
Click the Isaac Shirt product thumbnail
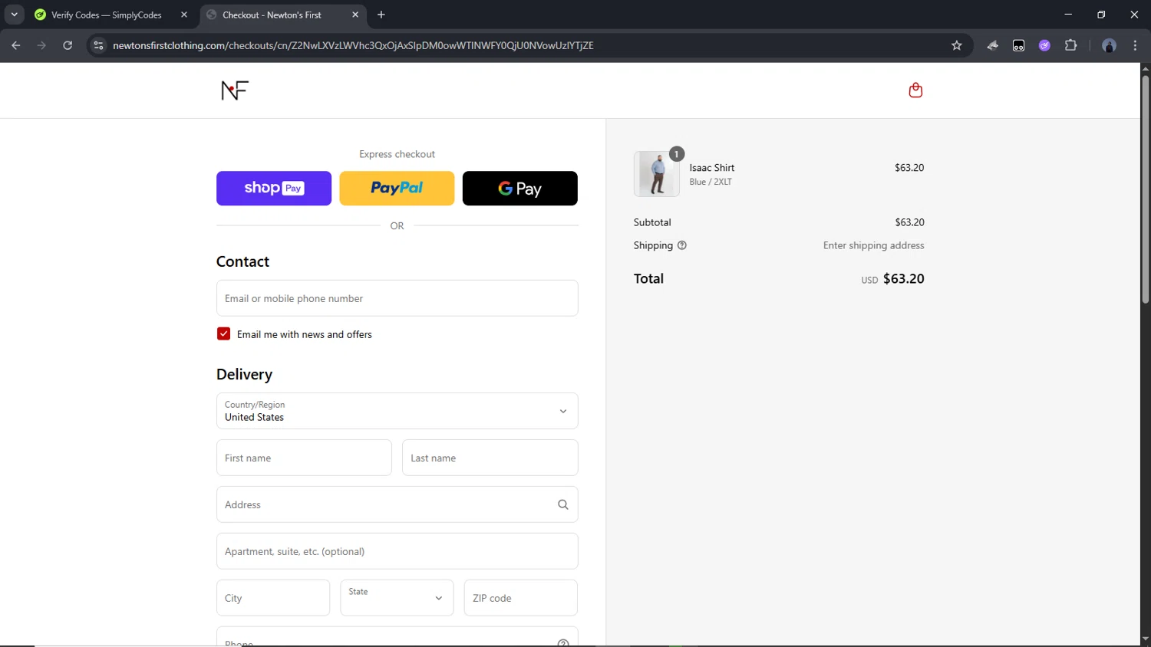[x=657, y=173]
